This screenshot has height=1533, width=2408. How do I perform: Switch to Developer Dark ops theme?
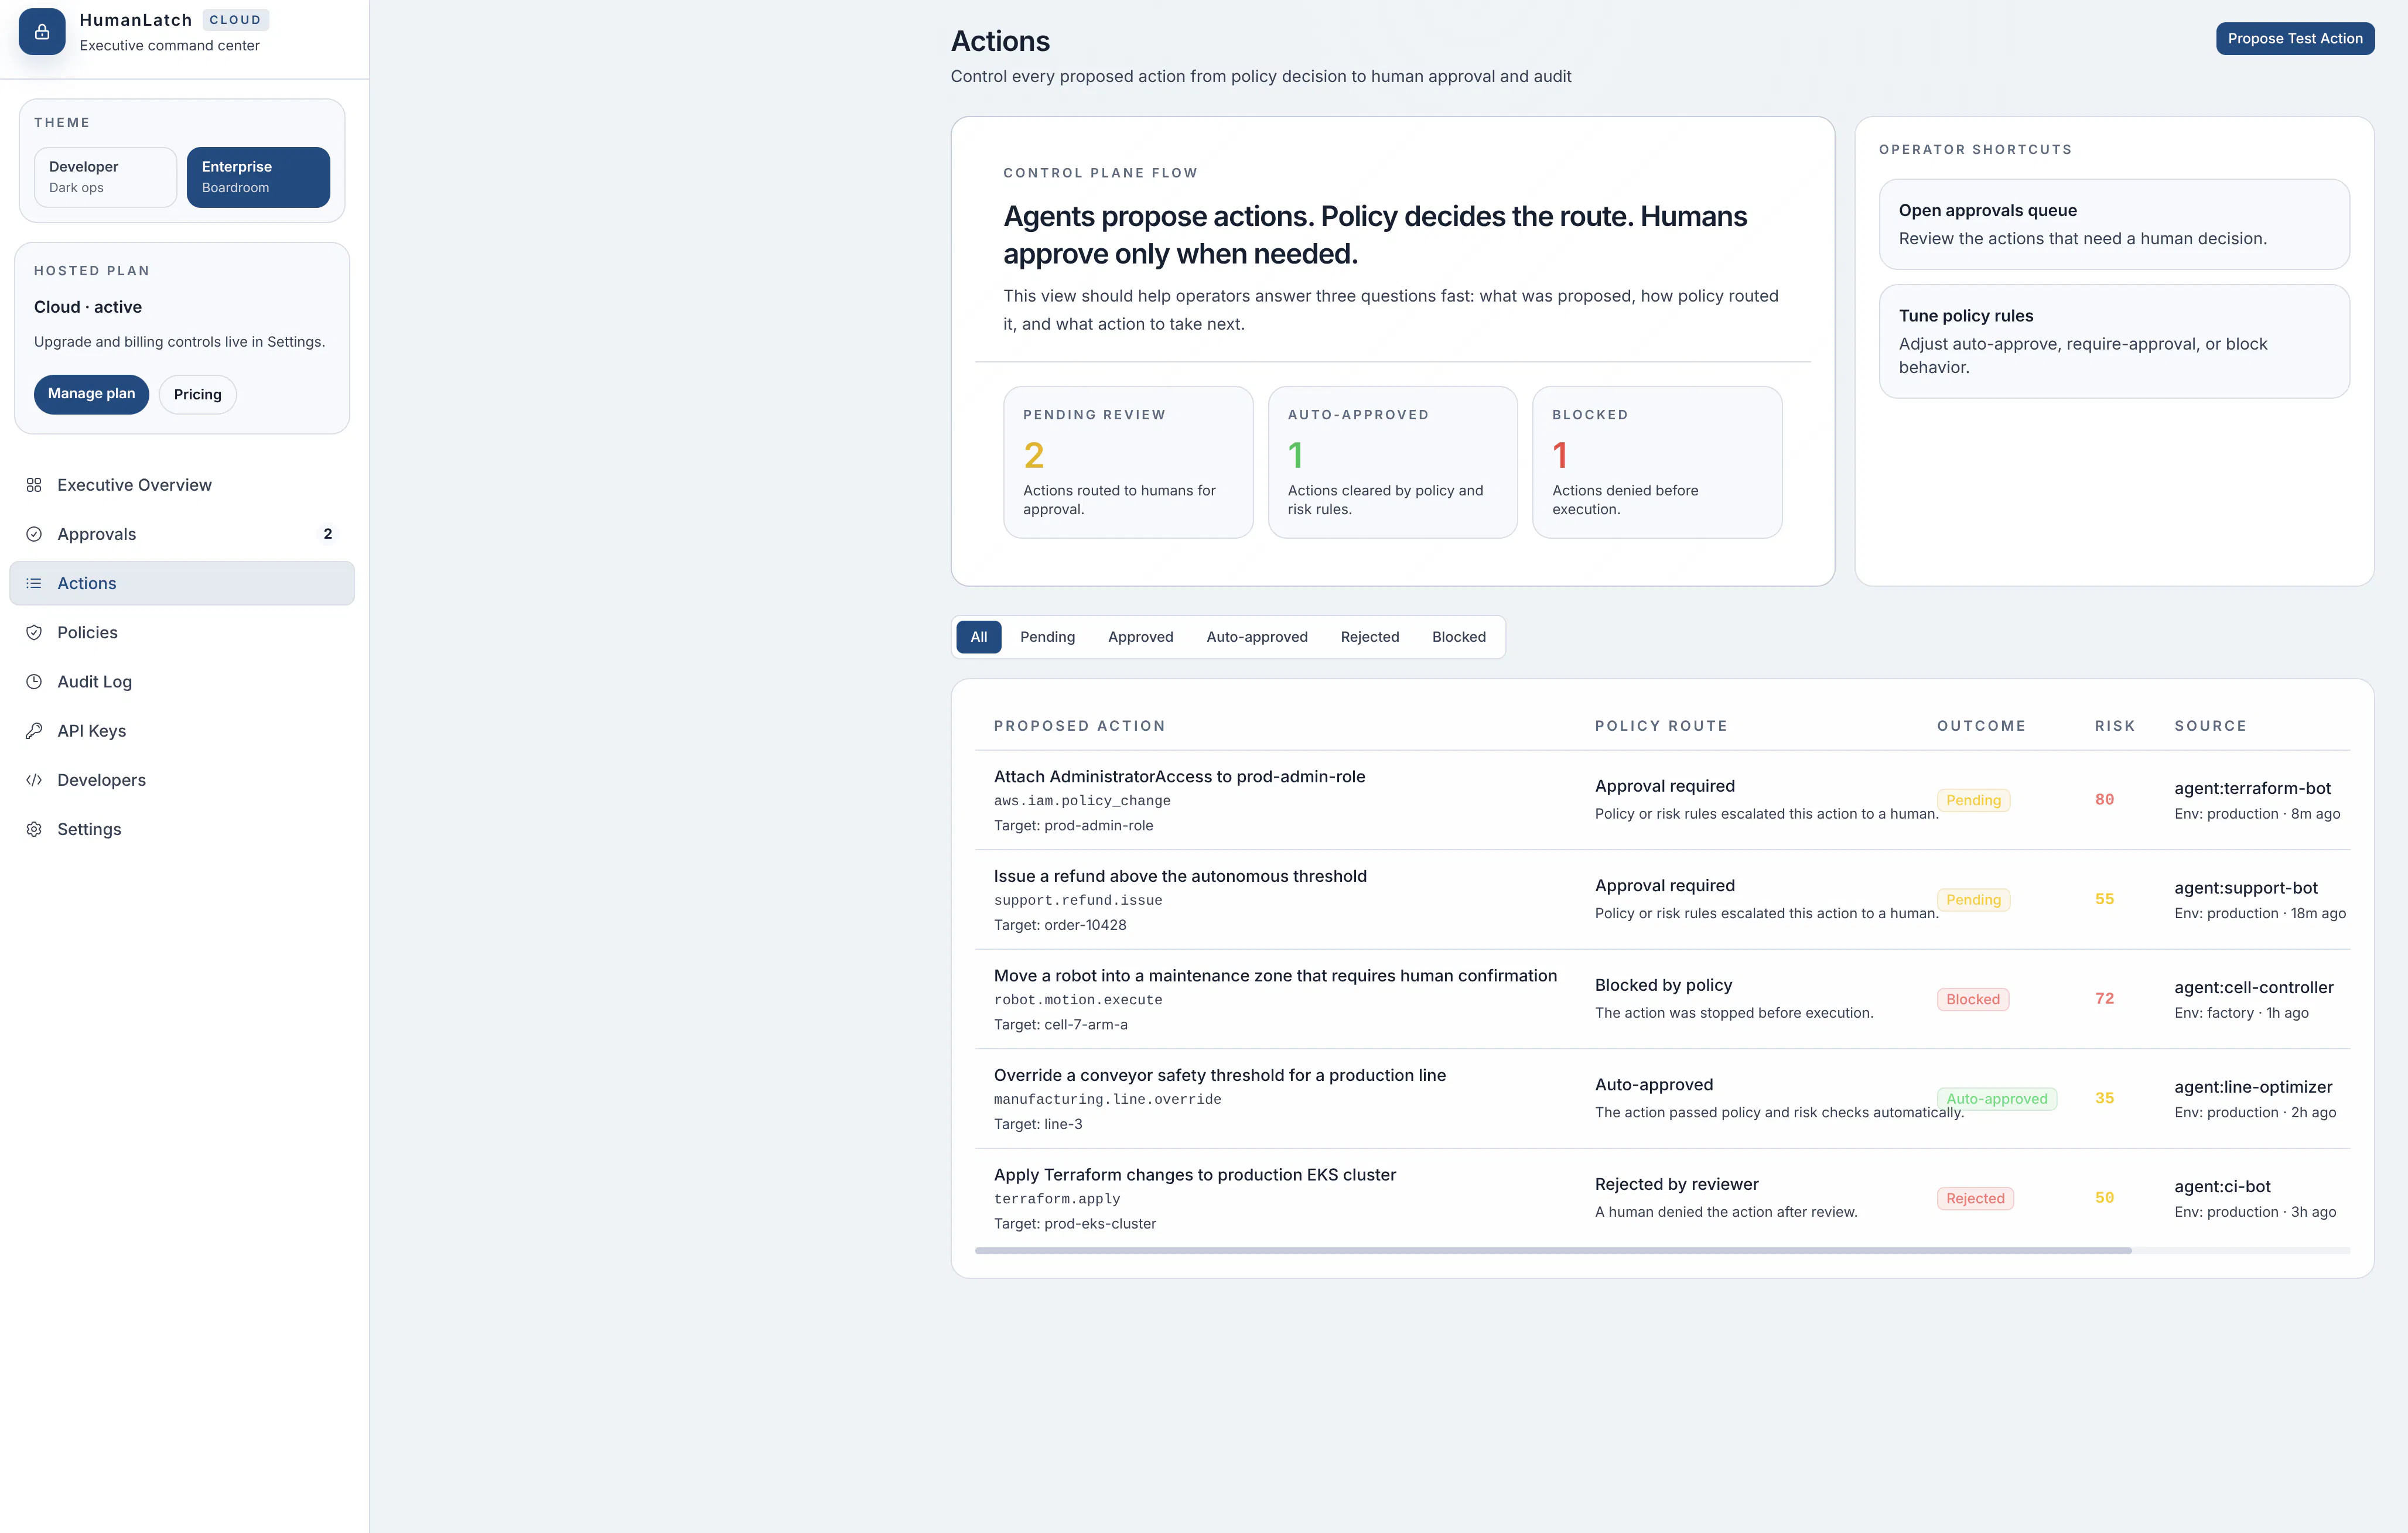[105, 177]
